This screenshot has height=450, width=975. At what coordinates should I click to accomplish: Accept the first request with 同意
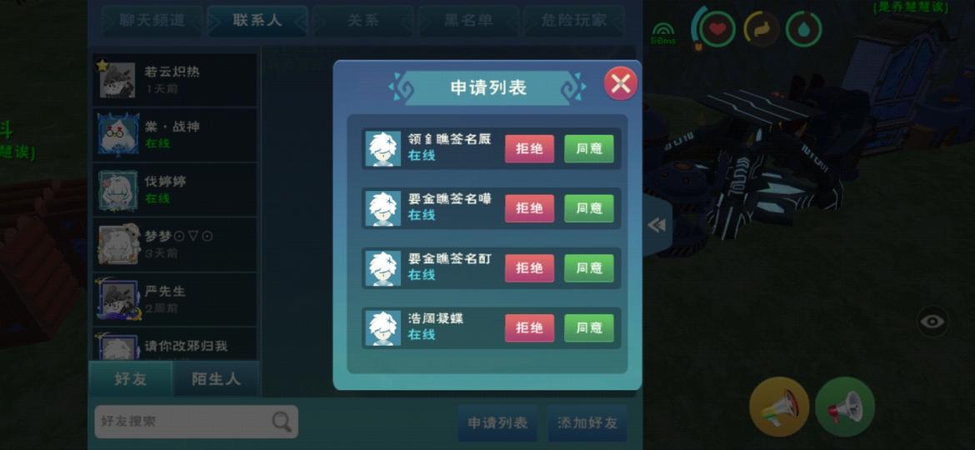(x=589, y=149)
